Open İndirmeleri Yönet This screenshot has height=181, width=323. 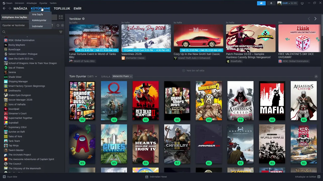point(156,177)
